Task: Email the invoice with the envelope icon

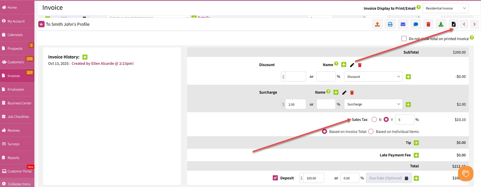Action: 403,24
